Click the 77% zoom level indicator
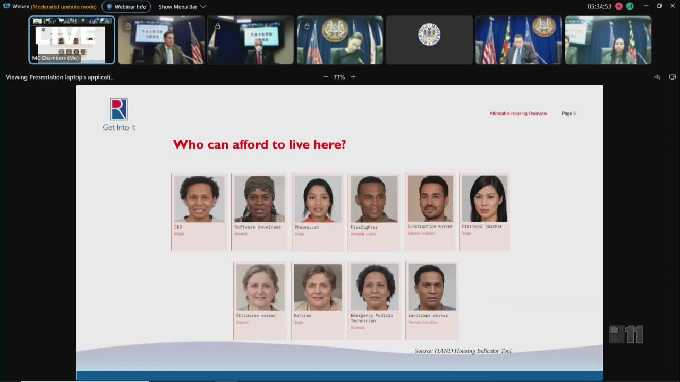The height and width of the screenshot is (382, 680). point(339,77)
